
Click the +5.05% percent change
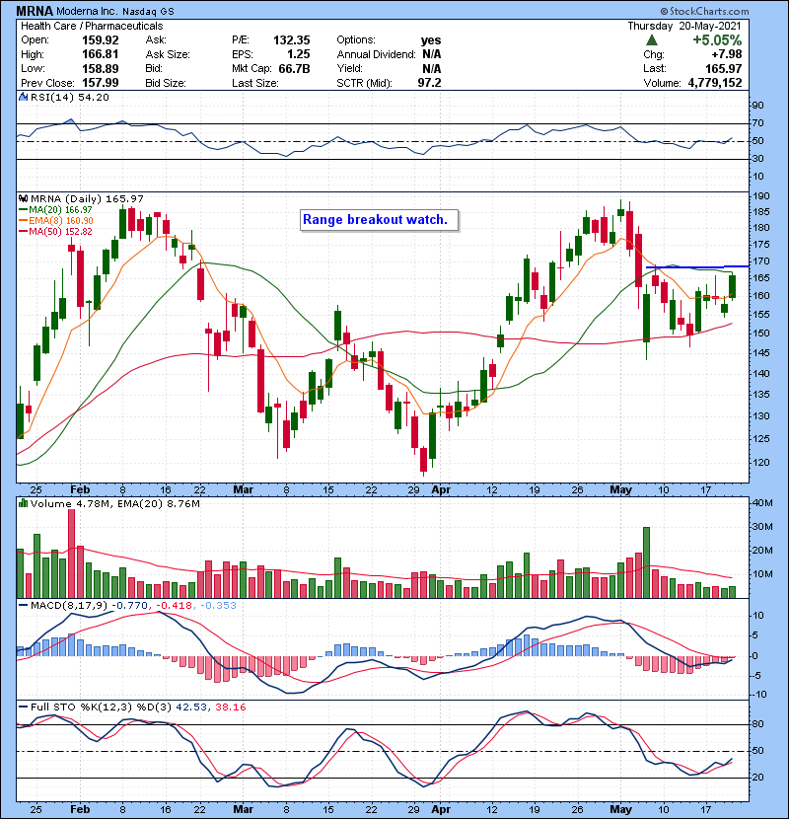click(x=717, y=40)
